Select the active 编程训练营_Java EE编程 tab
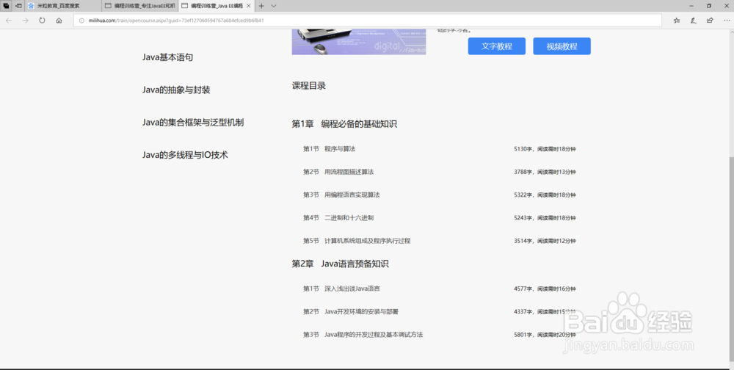The height and width of the screenshot is (370, 734). tap(217, 6)
